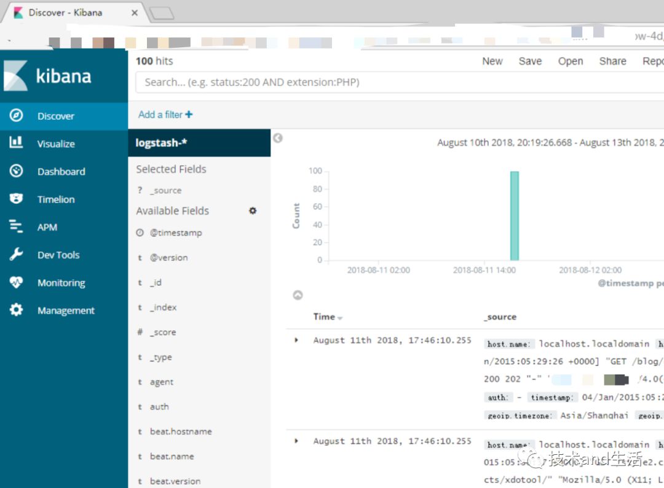Click auth field in list
Viewport: 664px width, 488px height.
pos(159,407)
